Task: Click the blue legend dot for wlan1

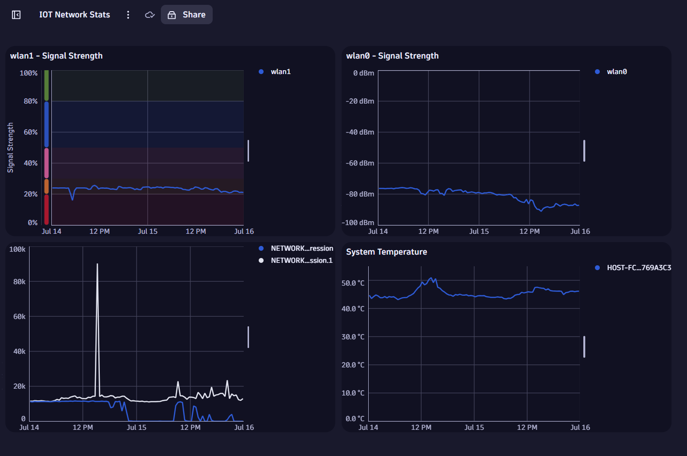Action: click(x=260, y=71)
